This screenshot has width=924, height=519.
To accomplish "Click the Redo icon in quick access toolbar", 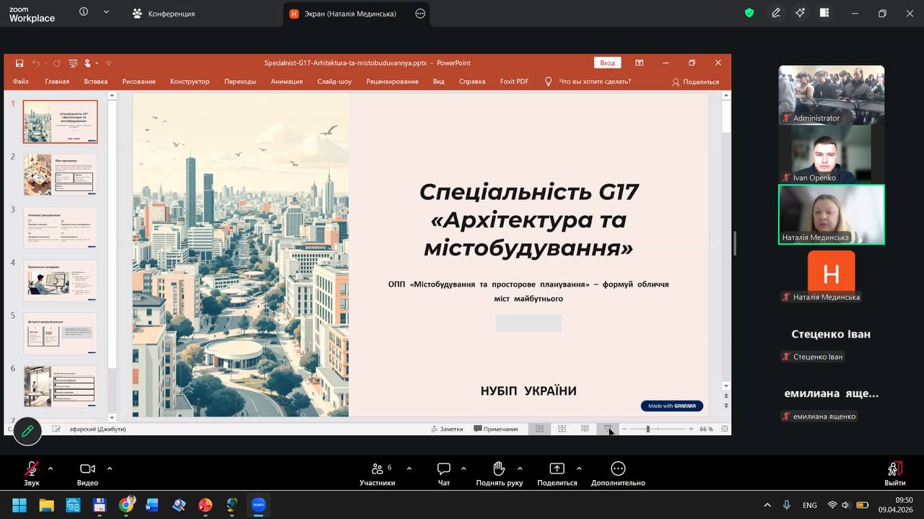I will pos(56,64).
